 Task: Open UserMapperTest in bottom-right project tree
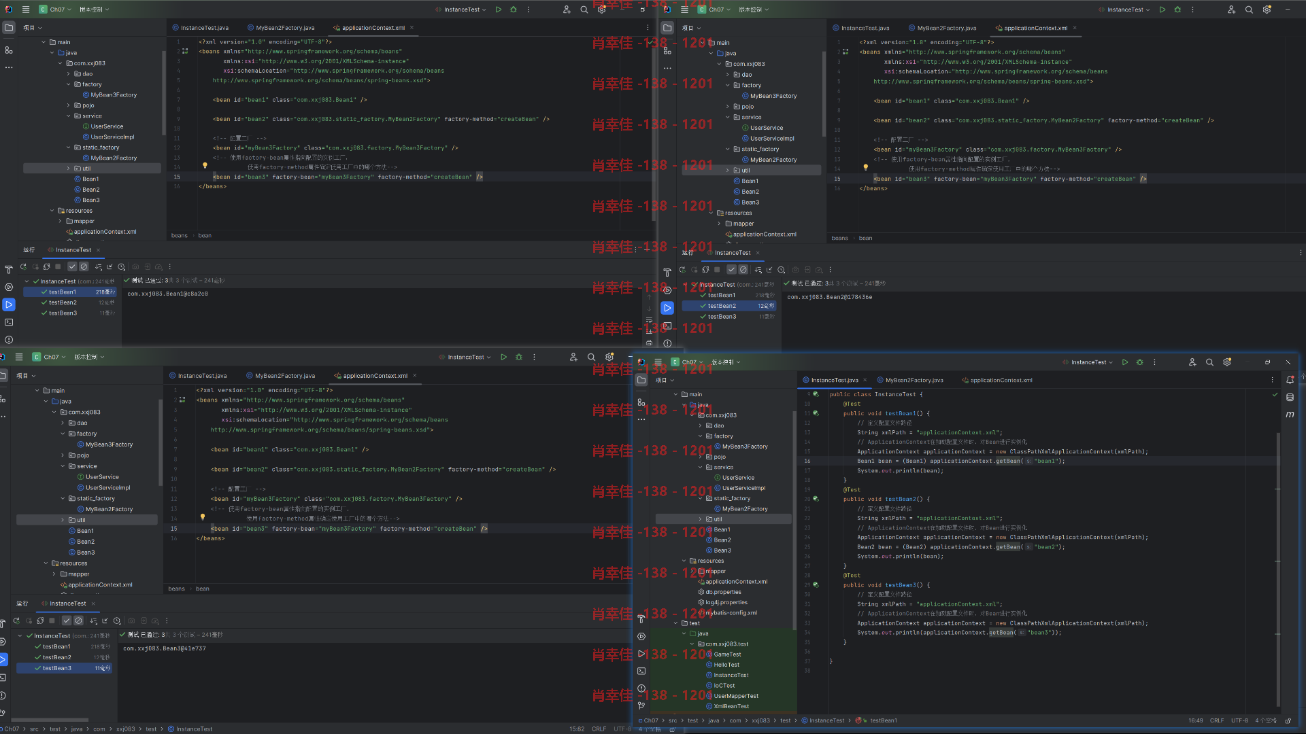point(732,696)
